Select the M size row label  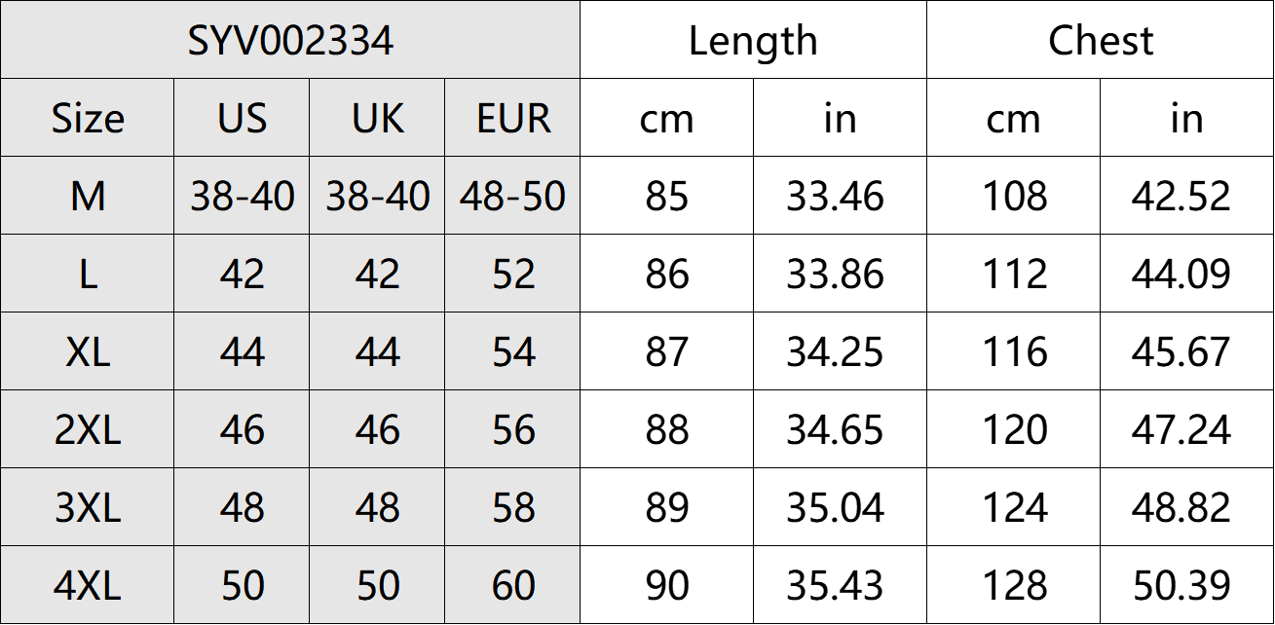tap(88, 197)
